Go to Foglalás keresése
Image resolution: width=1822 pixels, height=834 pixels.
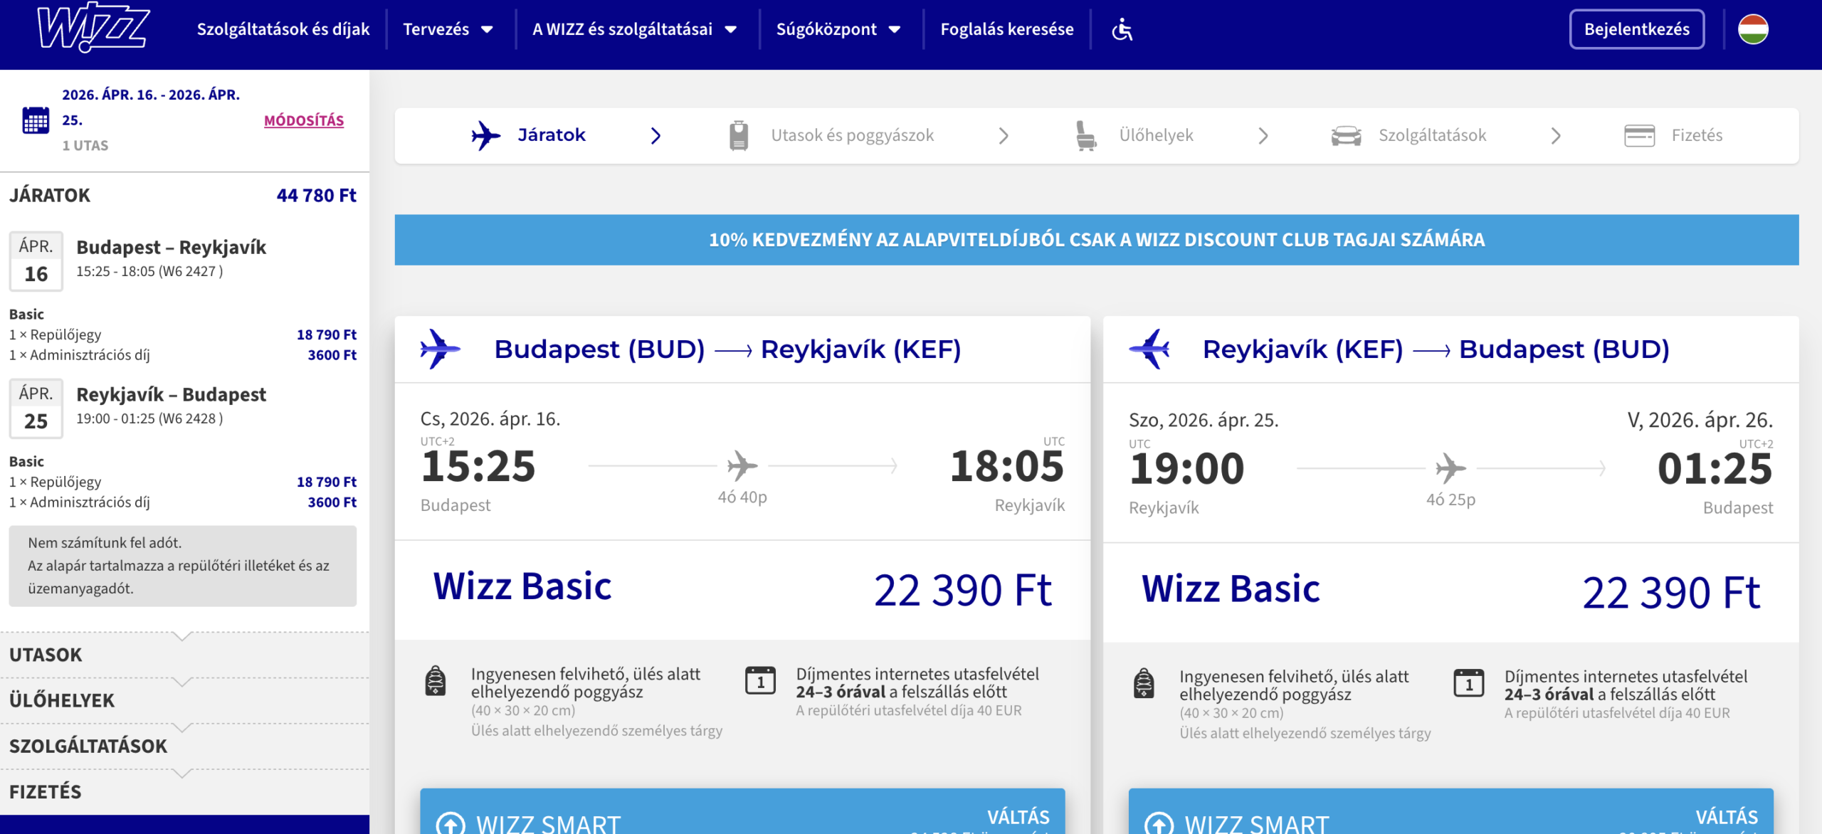1006,29
